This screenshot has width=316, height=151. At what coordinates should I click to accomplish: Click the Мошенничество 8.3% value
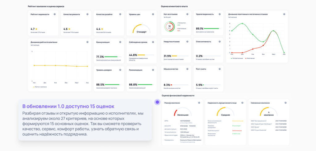click(x=167, y=85)
